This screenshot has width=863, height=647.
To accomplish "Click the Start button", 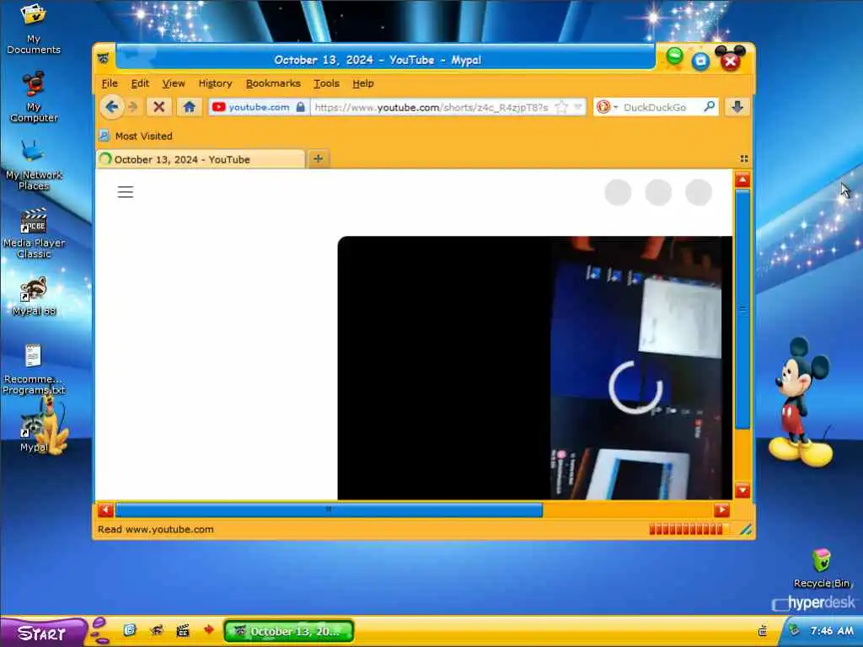I will (43, 632).
